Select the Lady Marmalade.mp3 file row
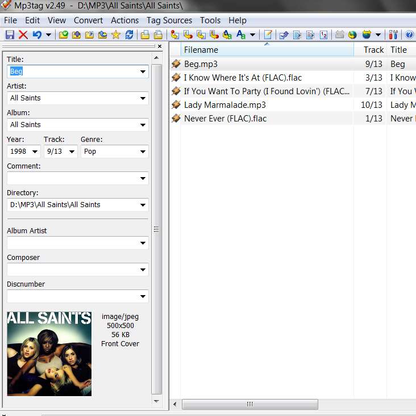This screenshot has height=416, width=416. click(292, 105)
